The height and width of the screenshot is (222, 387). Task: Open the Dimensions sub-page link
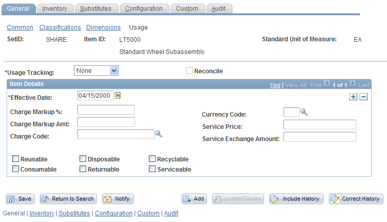104,27
